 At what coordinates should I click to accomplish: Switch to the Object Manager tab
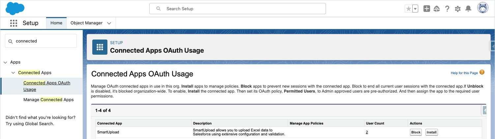pos(86,23)
